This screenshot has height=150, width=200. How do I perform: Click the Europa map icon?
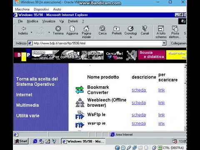[131, 55]
